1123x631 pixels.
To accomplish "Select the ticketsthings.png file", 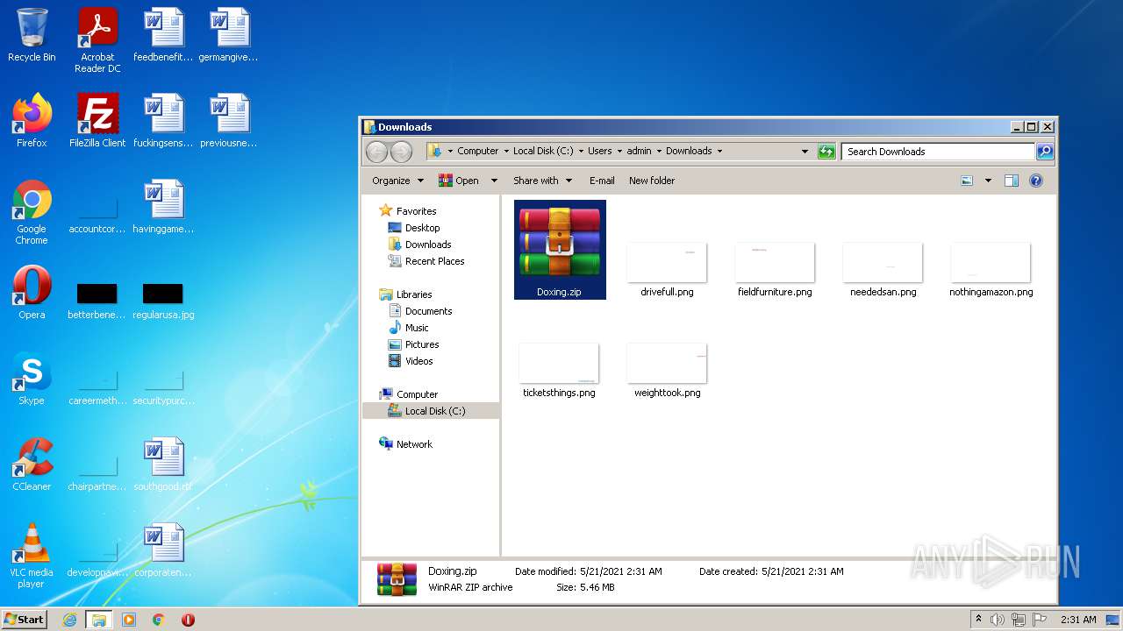I will (559, 372).
